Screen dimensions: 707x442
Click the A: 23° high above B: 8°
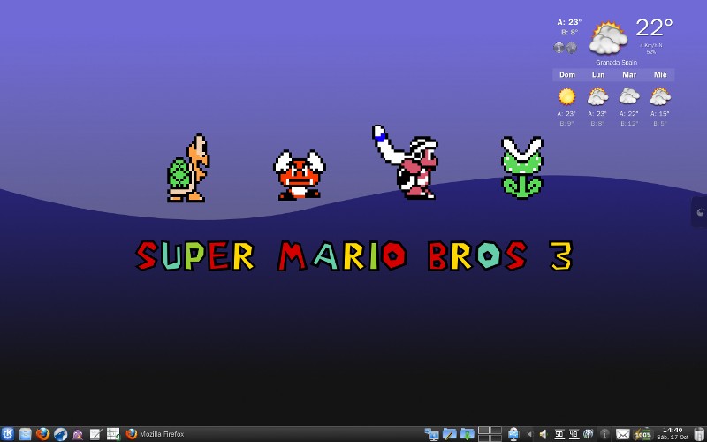(x=569, y=21)
